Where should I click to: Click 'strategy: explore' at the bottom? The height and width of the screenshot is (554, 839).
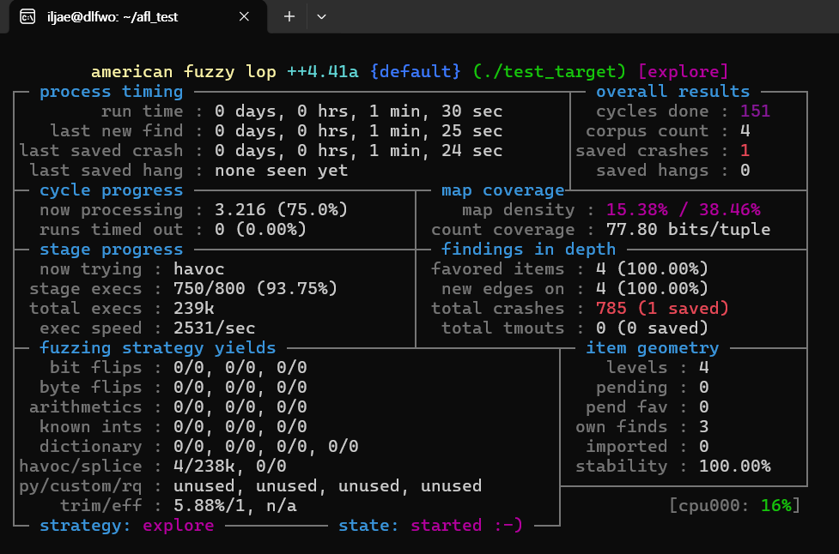pyautogui.click(x=127, y=525)
